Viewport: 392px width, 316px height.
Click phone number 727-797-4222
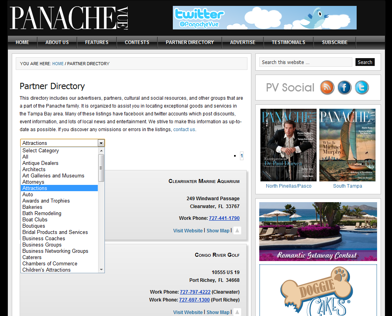tap(195, 292)
